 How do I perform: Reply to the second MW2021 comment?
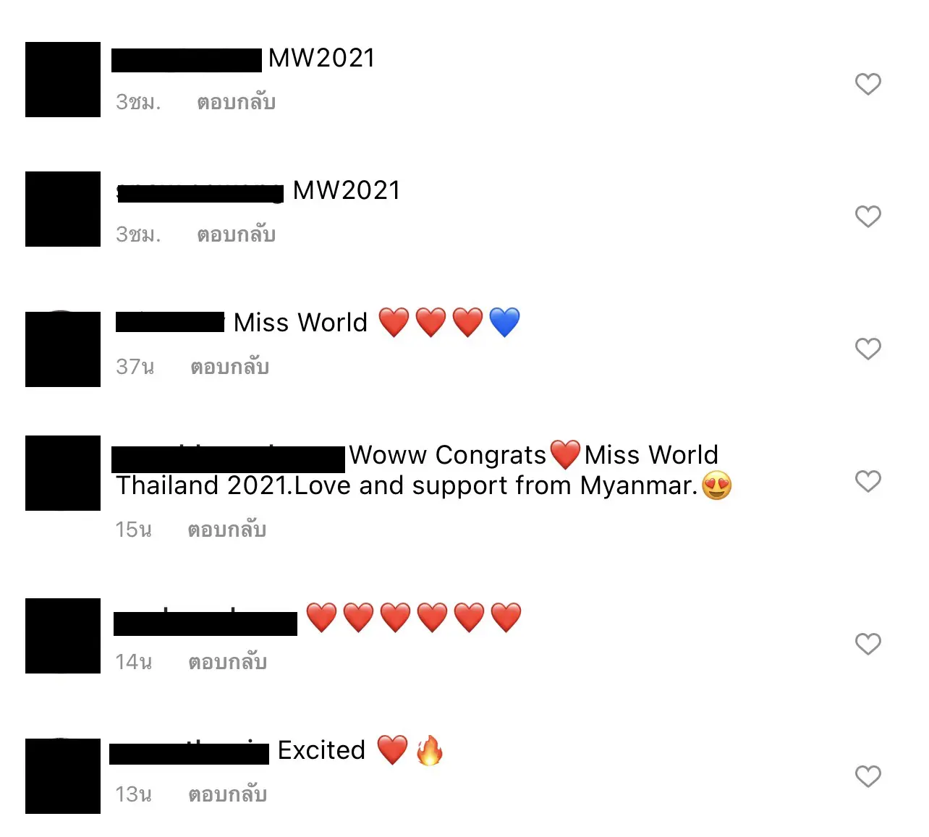point(236,234)
